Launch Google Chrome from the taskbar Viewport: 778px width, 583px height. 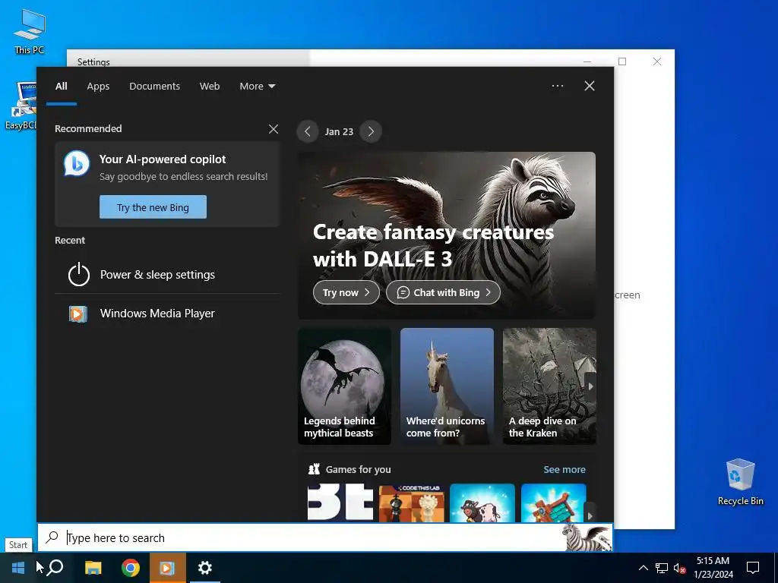131,568
